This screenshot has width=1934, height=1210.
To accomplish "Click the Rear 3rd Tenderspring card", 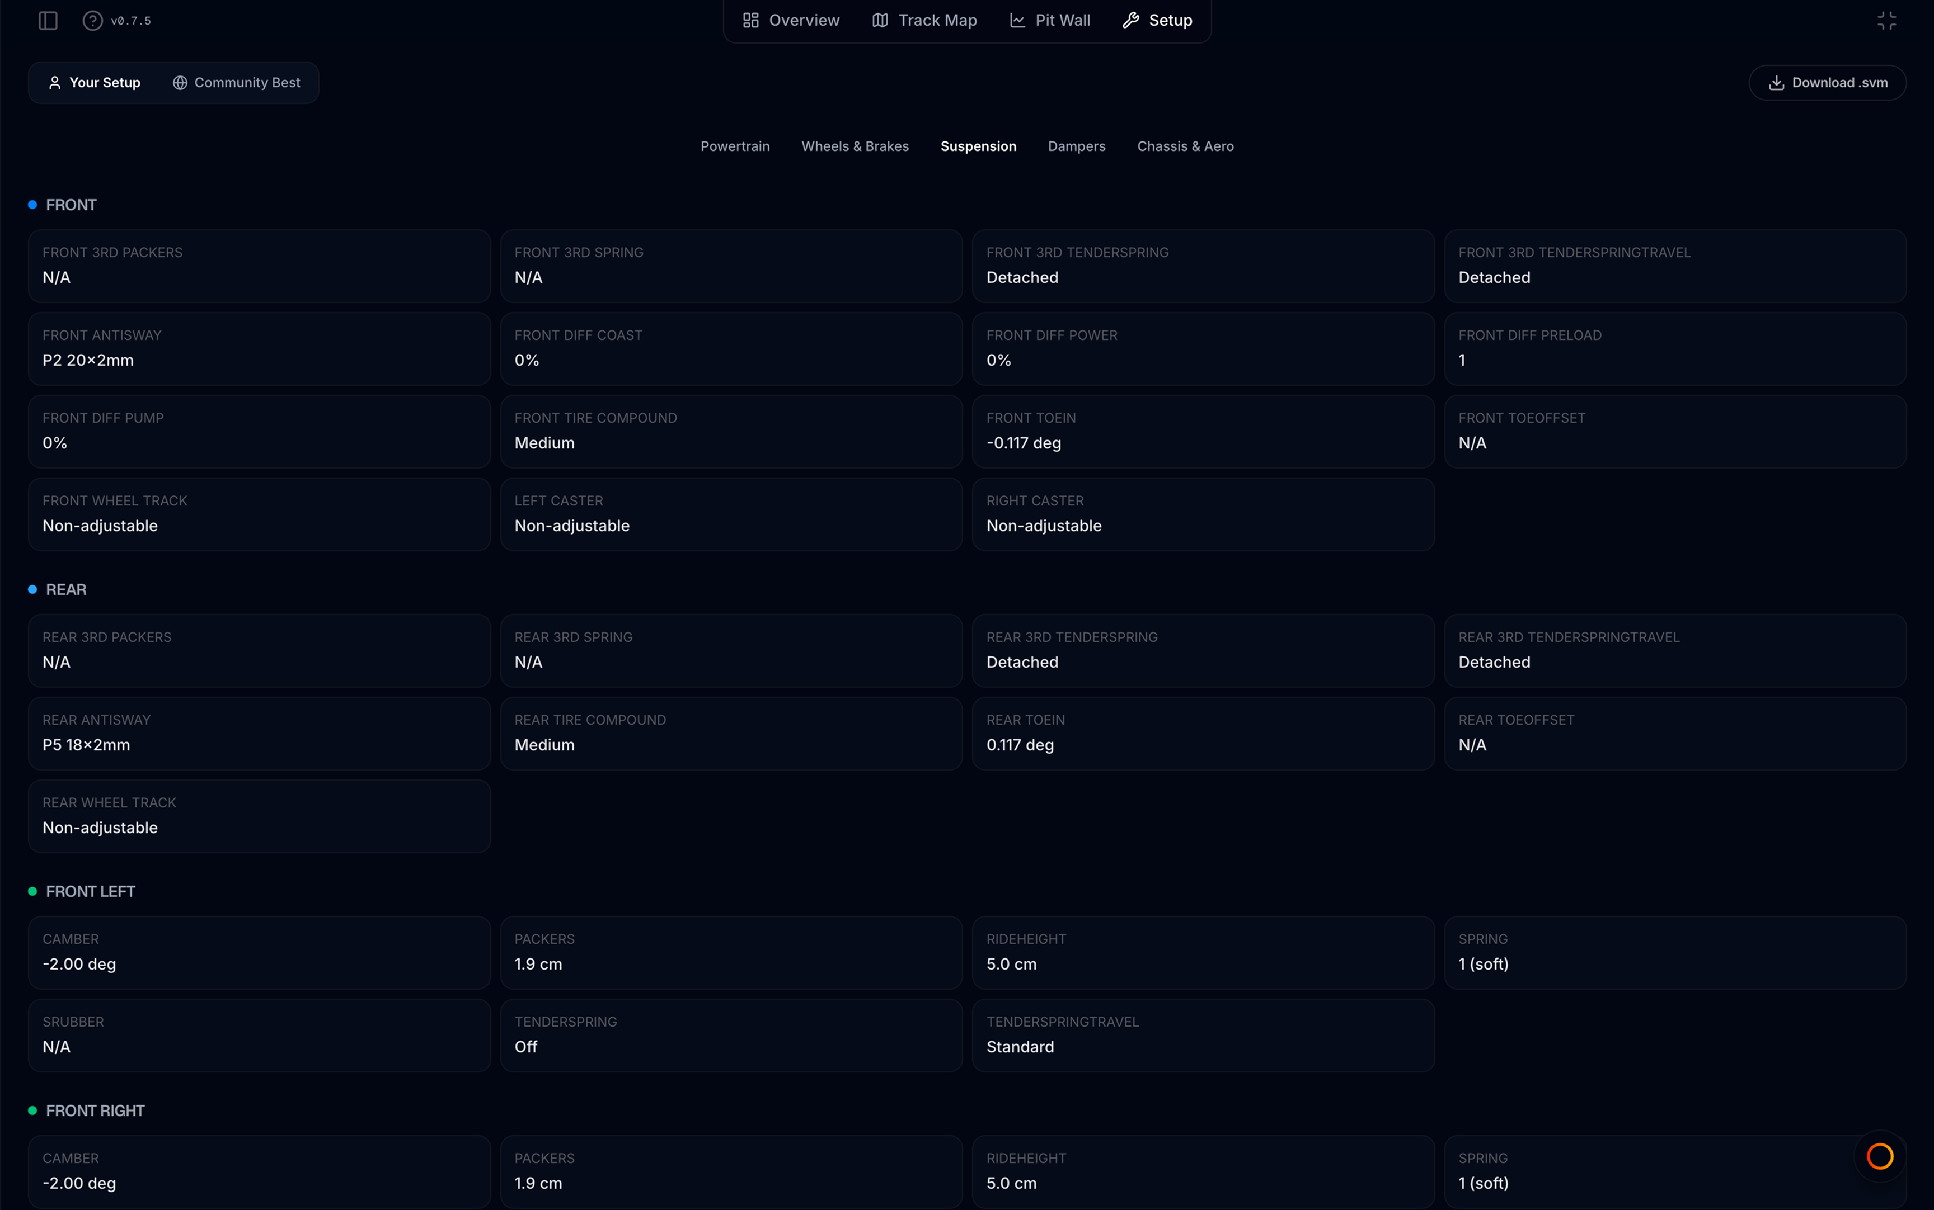I will coord(1203,651).
